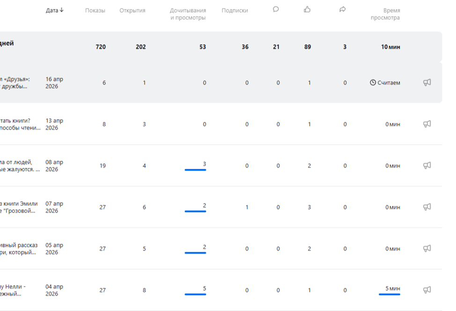
Task: Click impressions value 19 in 08 апр row
Action: 103,166
